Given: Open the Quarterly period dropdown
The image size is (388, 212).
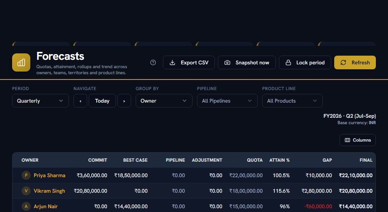Looking at the screenshot, I should tap(40, 101).
